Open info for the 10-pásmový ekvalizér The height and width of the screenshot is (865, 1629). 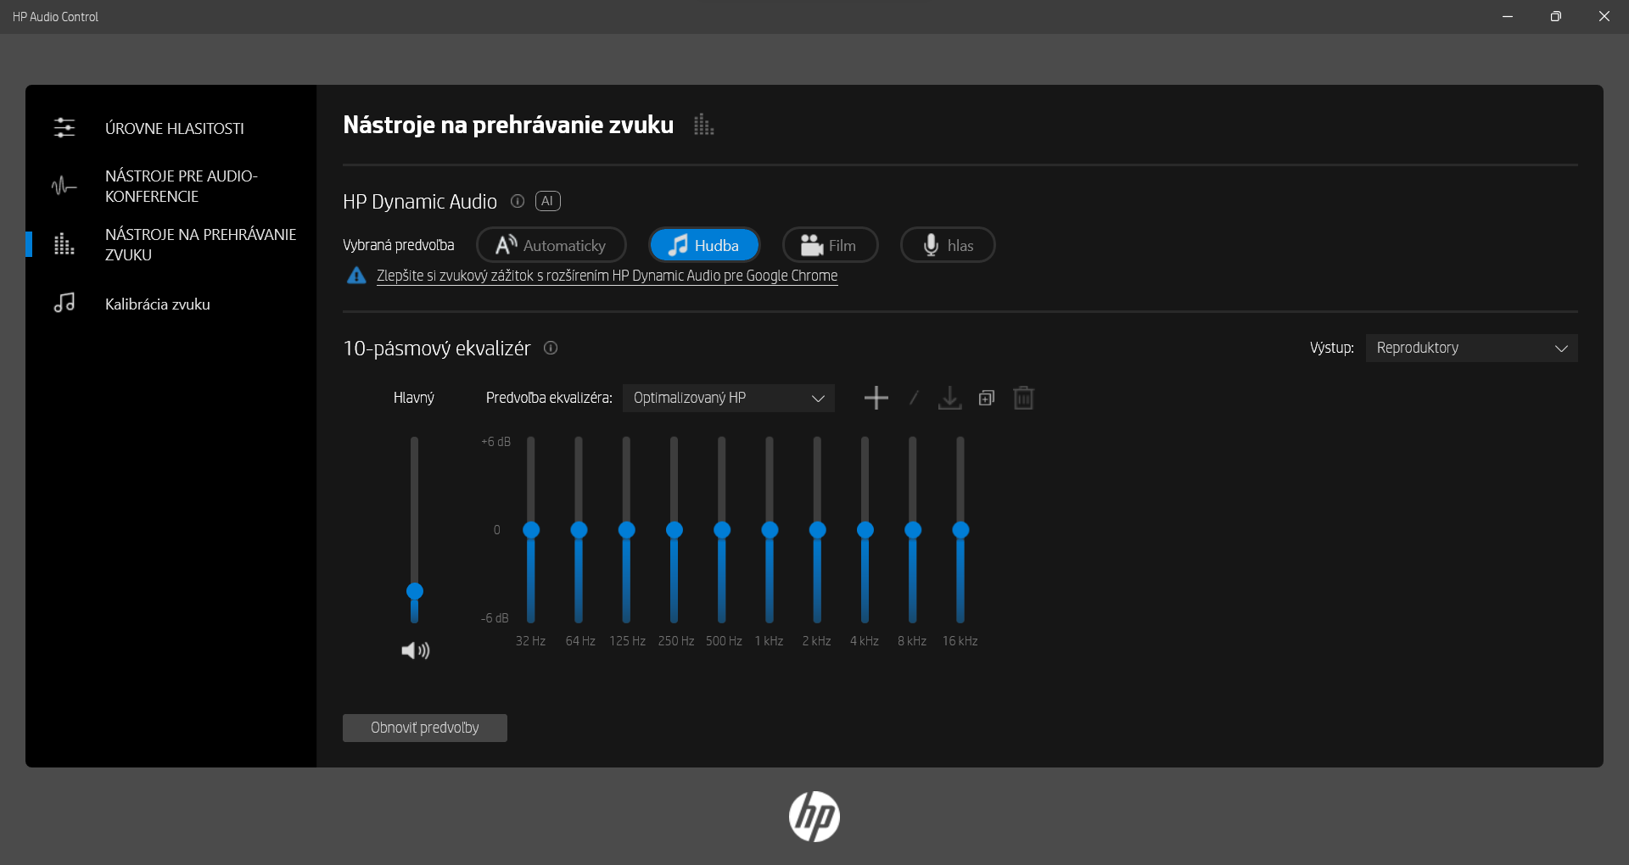pyautogui.click(x=550, y=348)
